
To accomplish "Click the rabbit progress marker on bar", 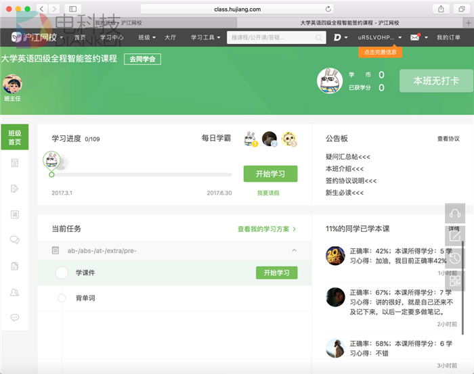I will point(51,164).
